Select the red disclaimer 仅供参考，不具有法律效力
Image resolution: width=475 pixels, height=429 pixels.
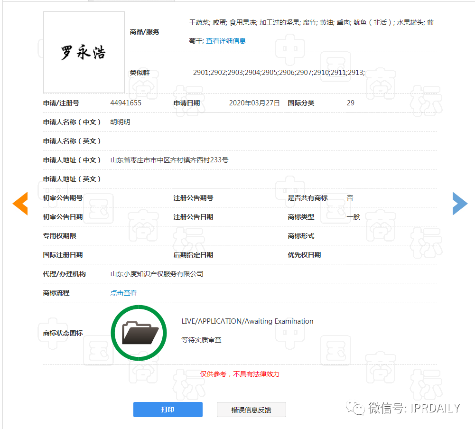240,374
